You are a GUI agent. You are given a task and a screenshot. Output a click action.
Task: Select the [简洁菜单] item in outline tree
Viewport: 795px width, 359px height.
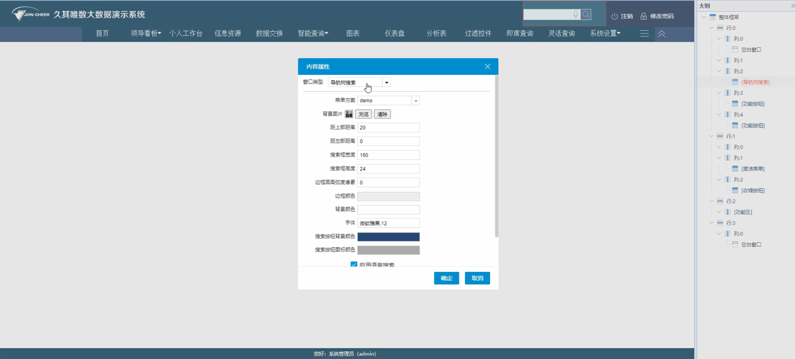752,169
